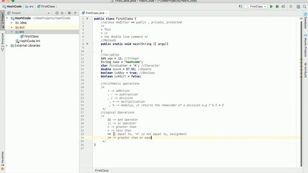Expand External Libraries node
308x173 pixels.
pyautogui.click(x=7, y=46)
